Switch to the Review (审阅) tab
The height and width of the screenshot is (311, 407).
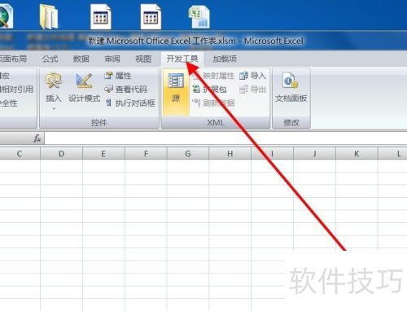point(112,59)
